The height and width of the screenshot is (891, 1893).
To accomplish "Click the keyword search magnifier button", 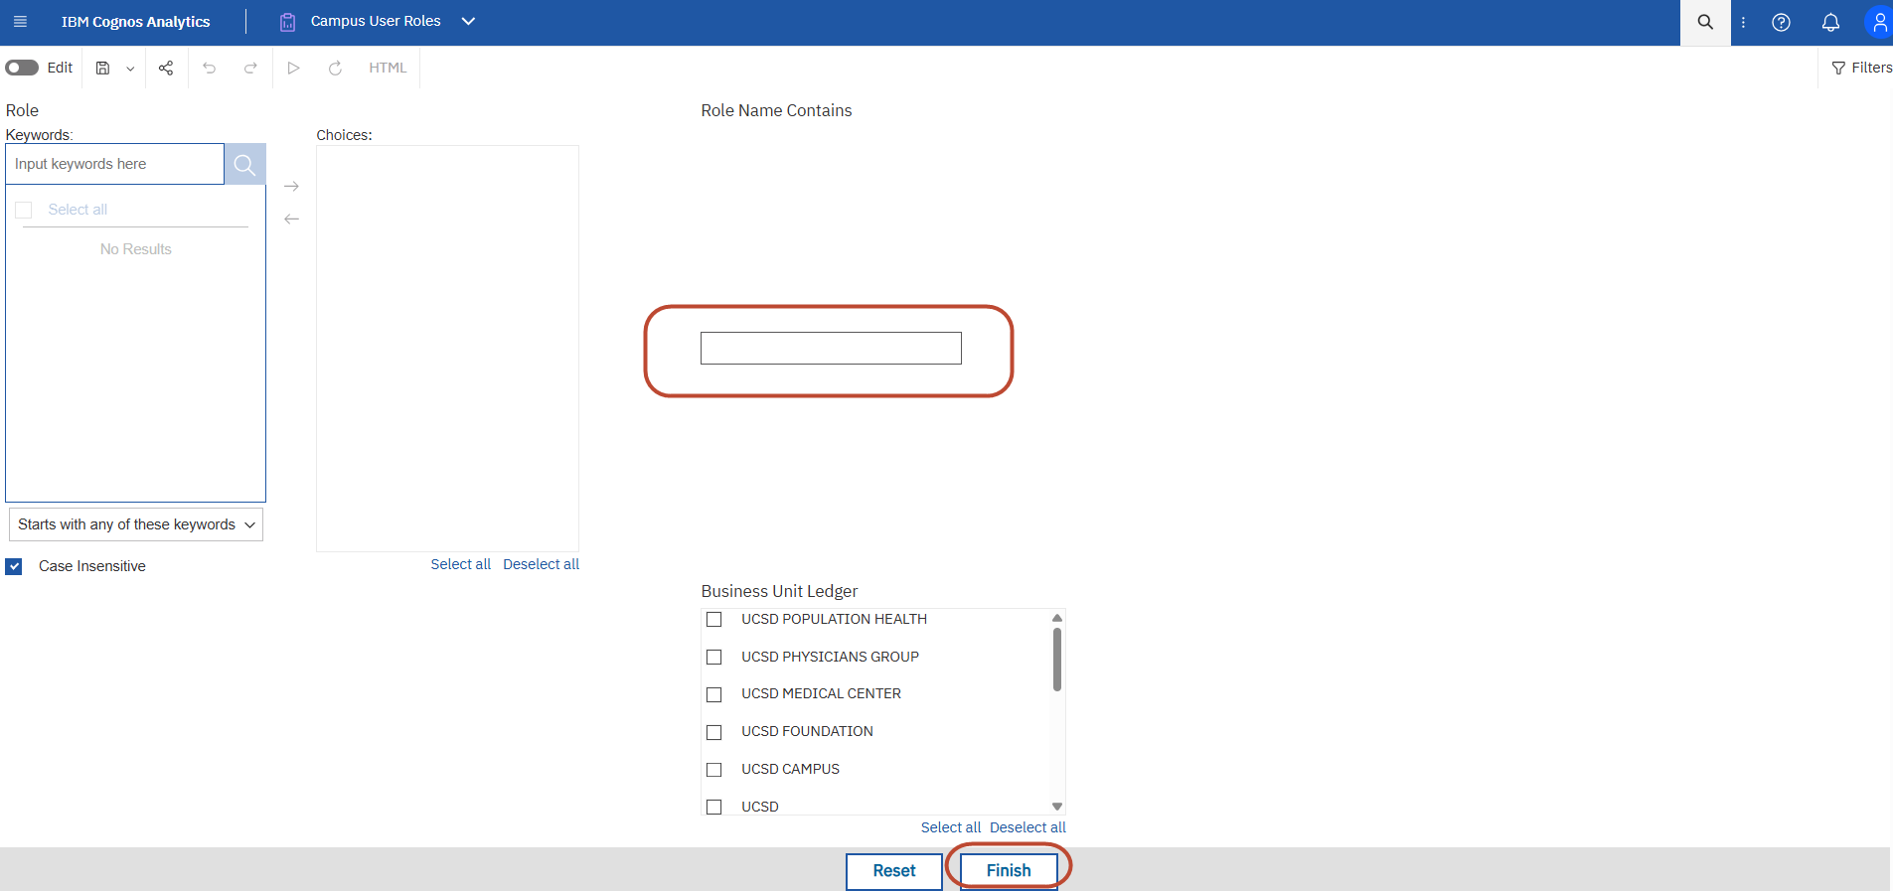I will [244, 165].
